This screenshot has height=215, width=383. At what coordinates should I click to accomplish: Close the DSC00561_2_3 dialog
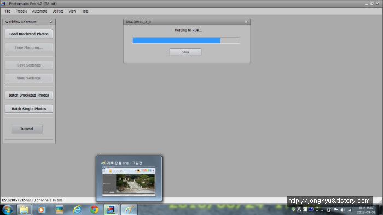coord(246,22)
